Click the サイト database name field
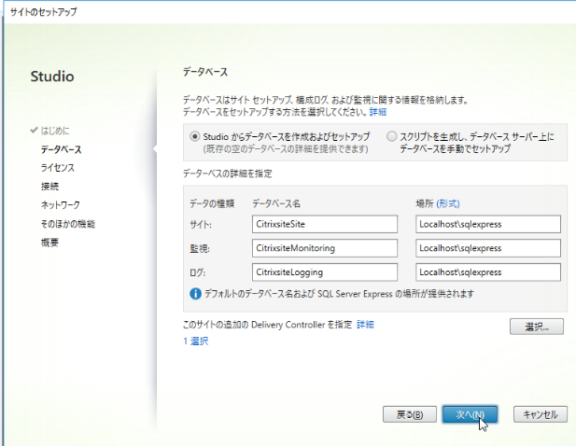 325,224
